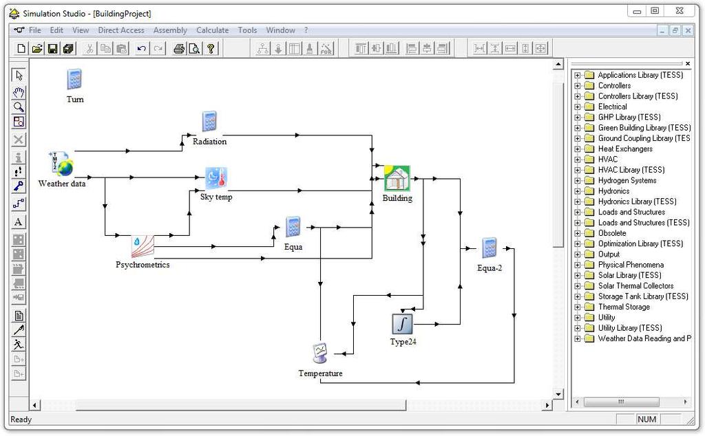
Task: Open the Assembly menu
Action: [x=170, y=30]
